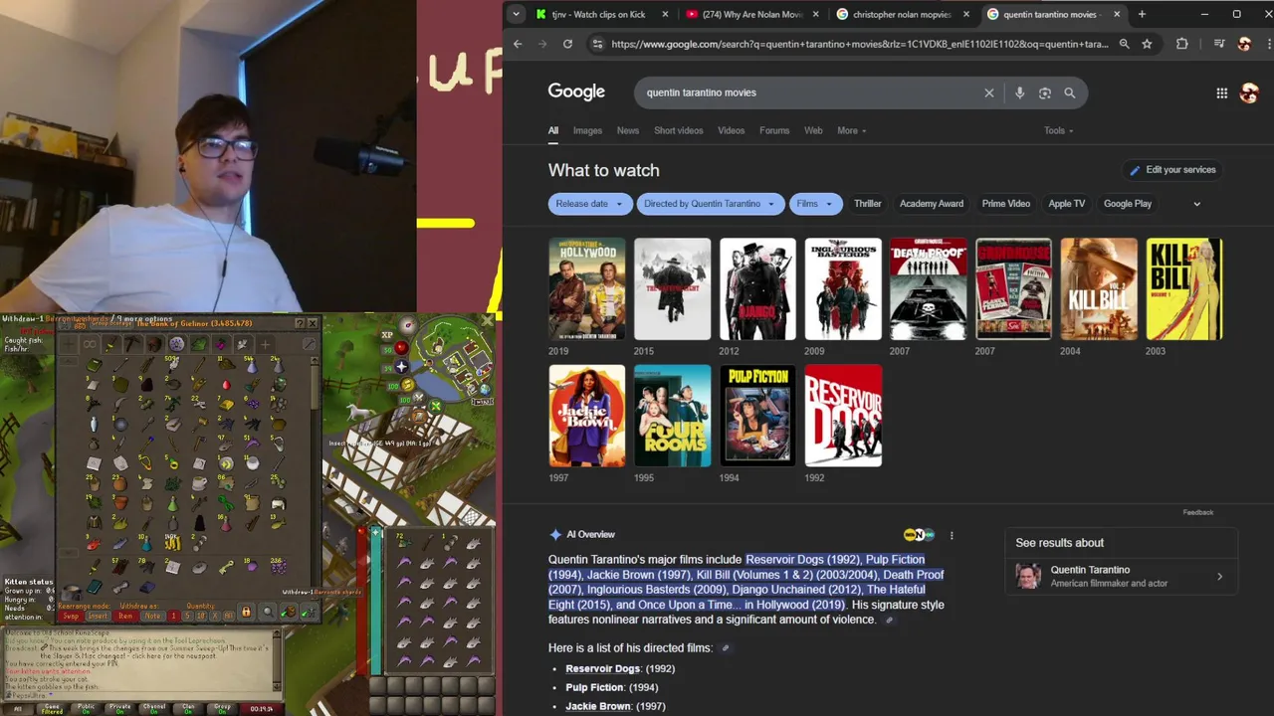
Task: Open the Chrome extensions puzzle icon
Action: click(x=1182, y=44)
